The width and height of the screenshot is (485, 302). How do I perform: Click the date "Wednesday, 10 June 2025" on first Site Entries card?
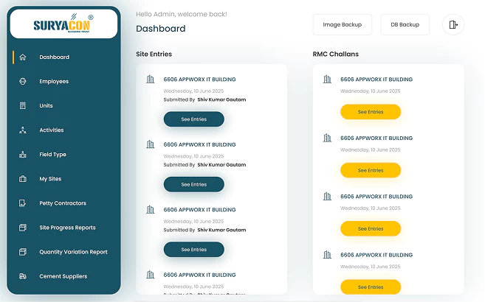(x=193, y=91)
